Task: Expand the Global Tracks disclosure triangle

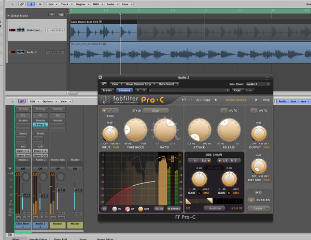Action: pos(8,16)
